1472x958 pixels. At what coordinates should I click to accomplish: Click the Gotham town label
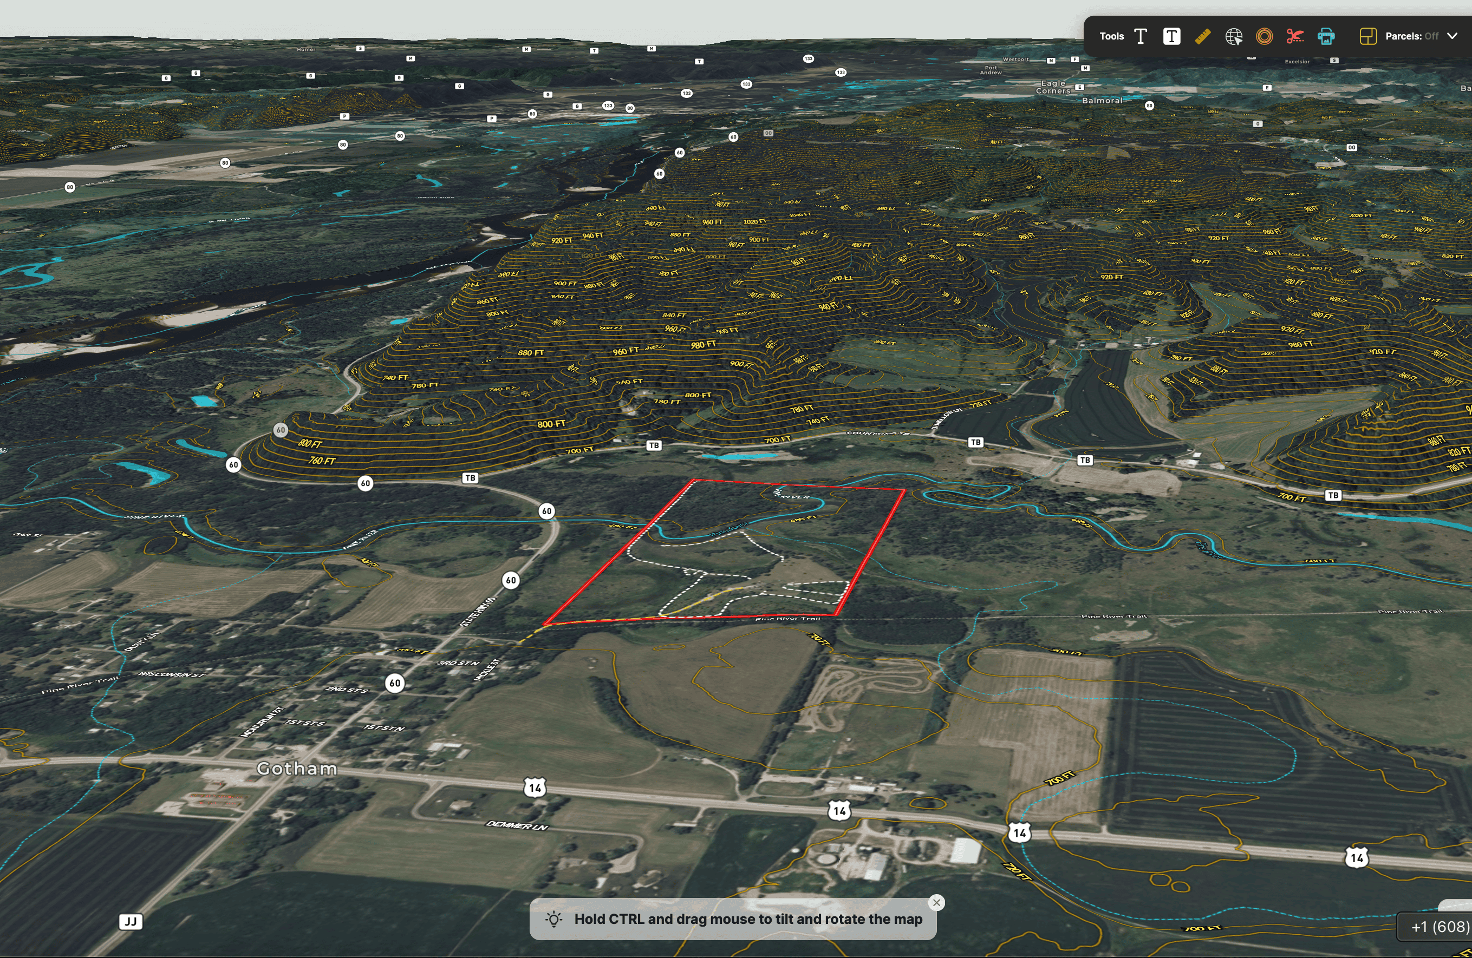tap(297, 768)
